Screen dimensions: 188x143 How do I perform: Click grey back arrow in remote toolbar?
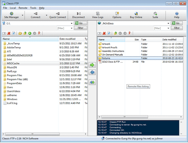pos(120,33)
